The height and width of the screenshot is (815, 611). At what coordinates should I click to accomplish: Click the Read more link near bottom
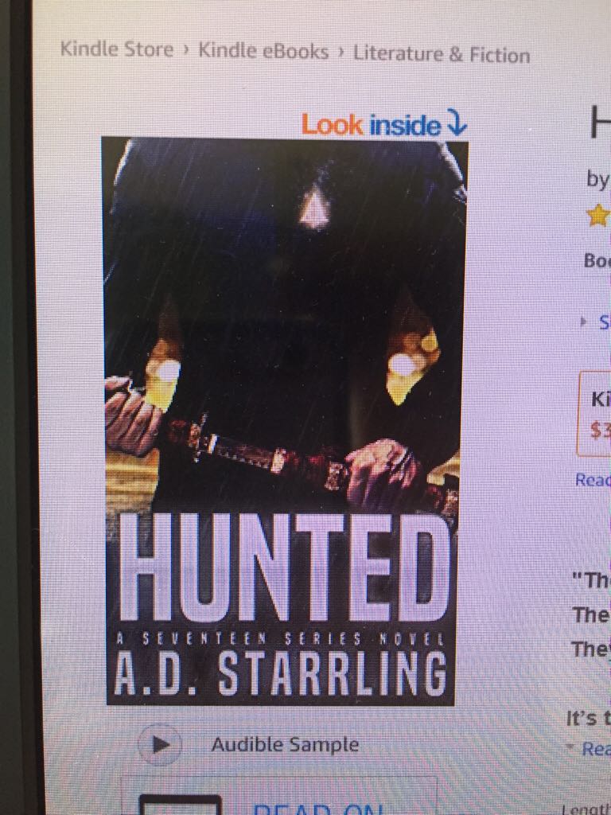pyautogui.click(x=596, y=749)
